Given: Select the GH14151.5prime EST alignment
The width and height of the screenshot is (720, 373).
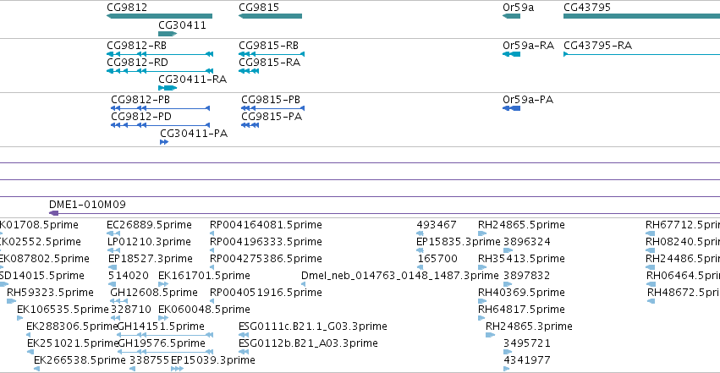Looking at the screenshot, I should [165, 335].
